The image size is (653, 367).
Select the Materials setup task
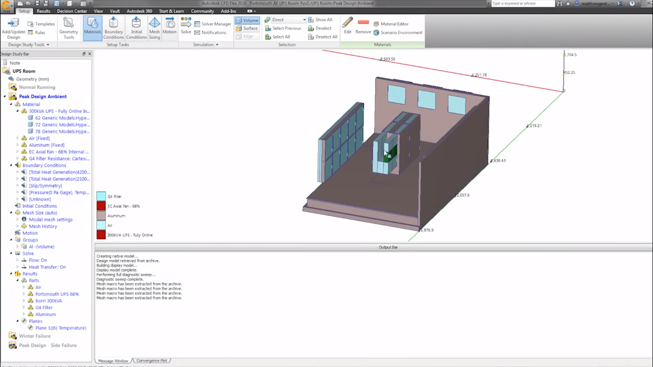(92, 28)
